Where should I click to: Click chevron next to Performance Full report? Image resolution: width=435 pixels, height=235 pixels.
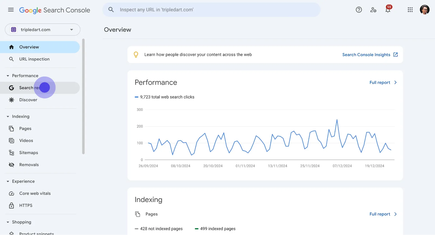pos(396,82)
